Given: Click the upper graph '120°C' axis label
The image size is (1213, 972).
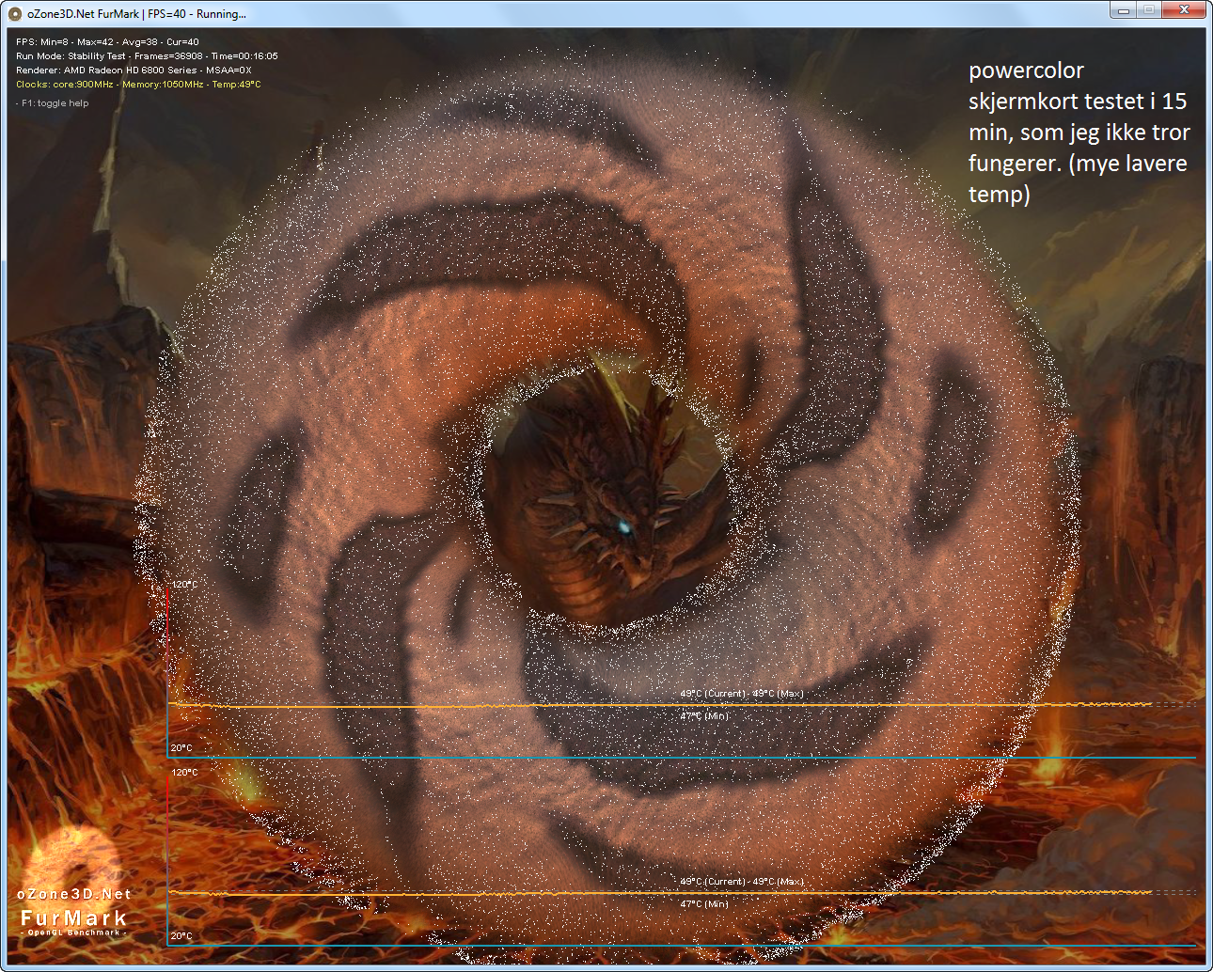Looking at the screenshot, I should [x=184, y=585].
